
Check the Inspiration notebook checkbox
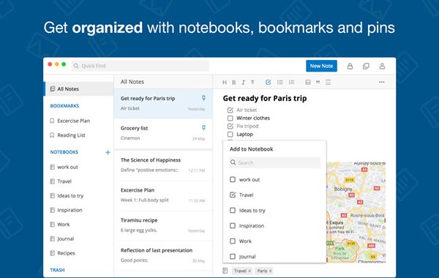(233, 225)
